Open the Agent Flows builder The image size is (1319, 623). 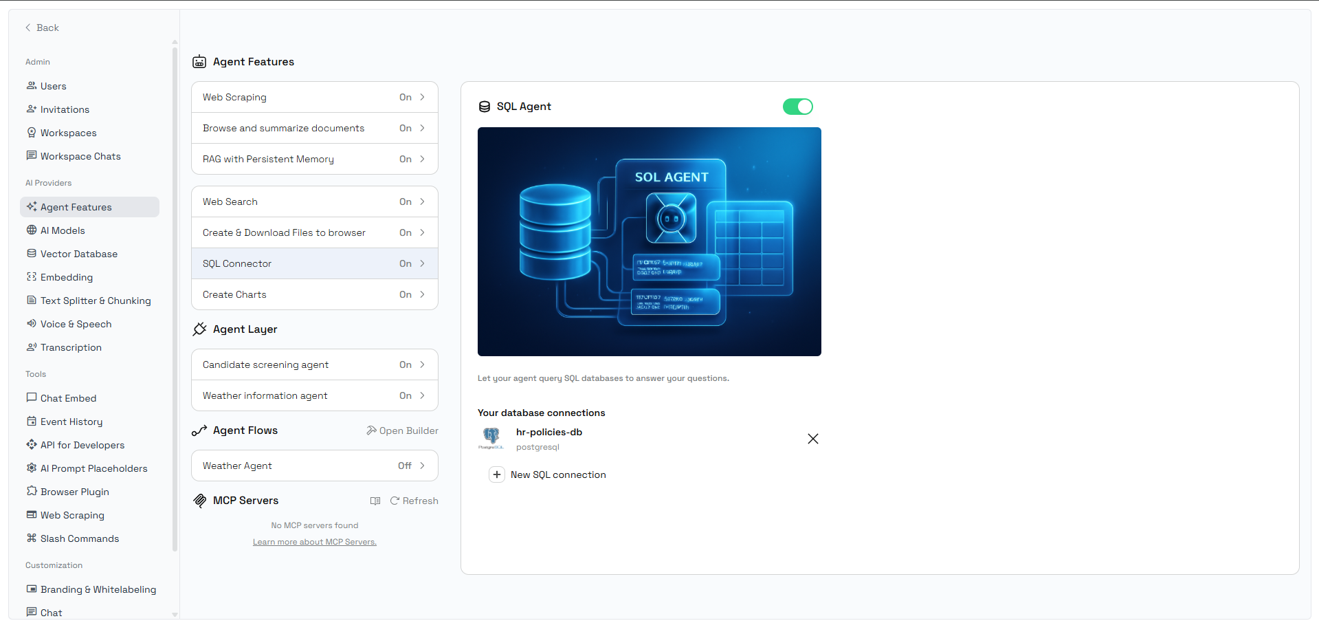point(402,430)
